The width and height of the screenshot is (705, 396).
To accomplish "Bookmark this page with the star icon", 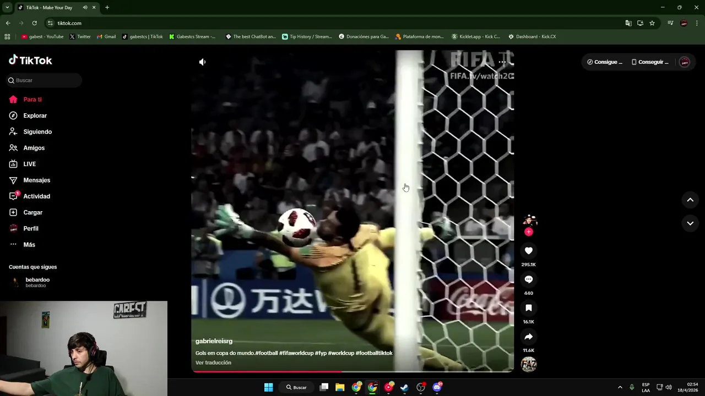I will (x=652, y=23).
